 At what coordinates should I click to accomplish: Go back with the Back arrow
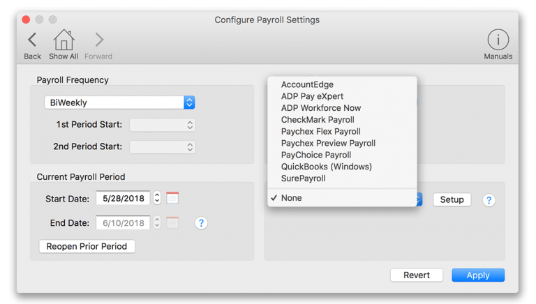tap(32, 40)
